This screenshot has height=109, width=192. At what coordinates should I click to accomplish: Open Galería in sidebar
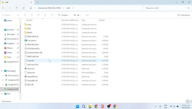pos(8,21)
